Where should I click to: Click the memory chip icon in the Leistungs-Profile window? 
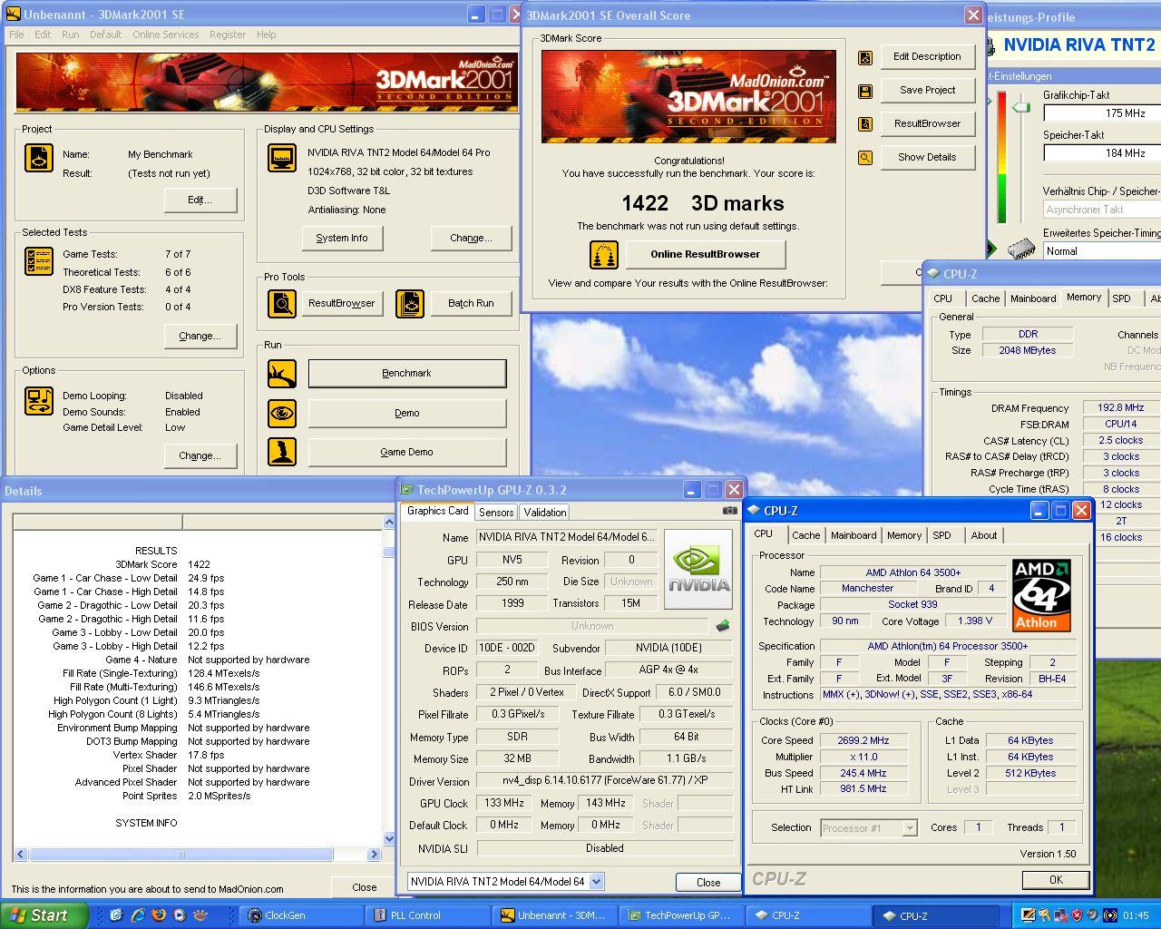point(1022,248)
